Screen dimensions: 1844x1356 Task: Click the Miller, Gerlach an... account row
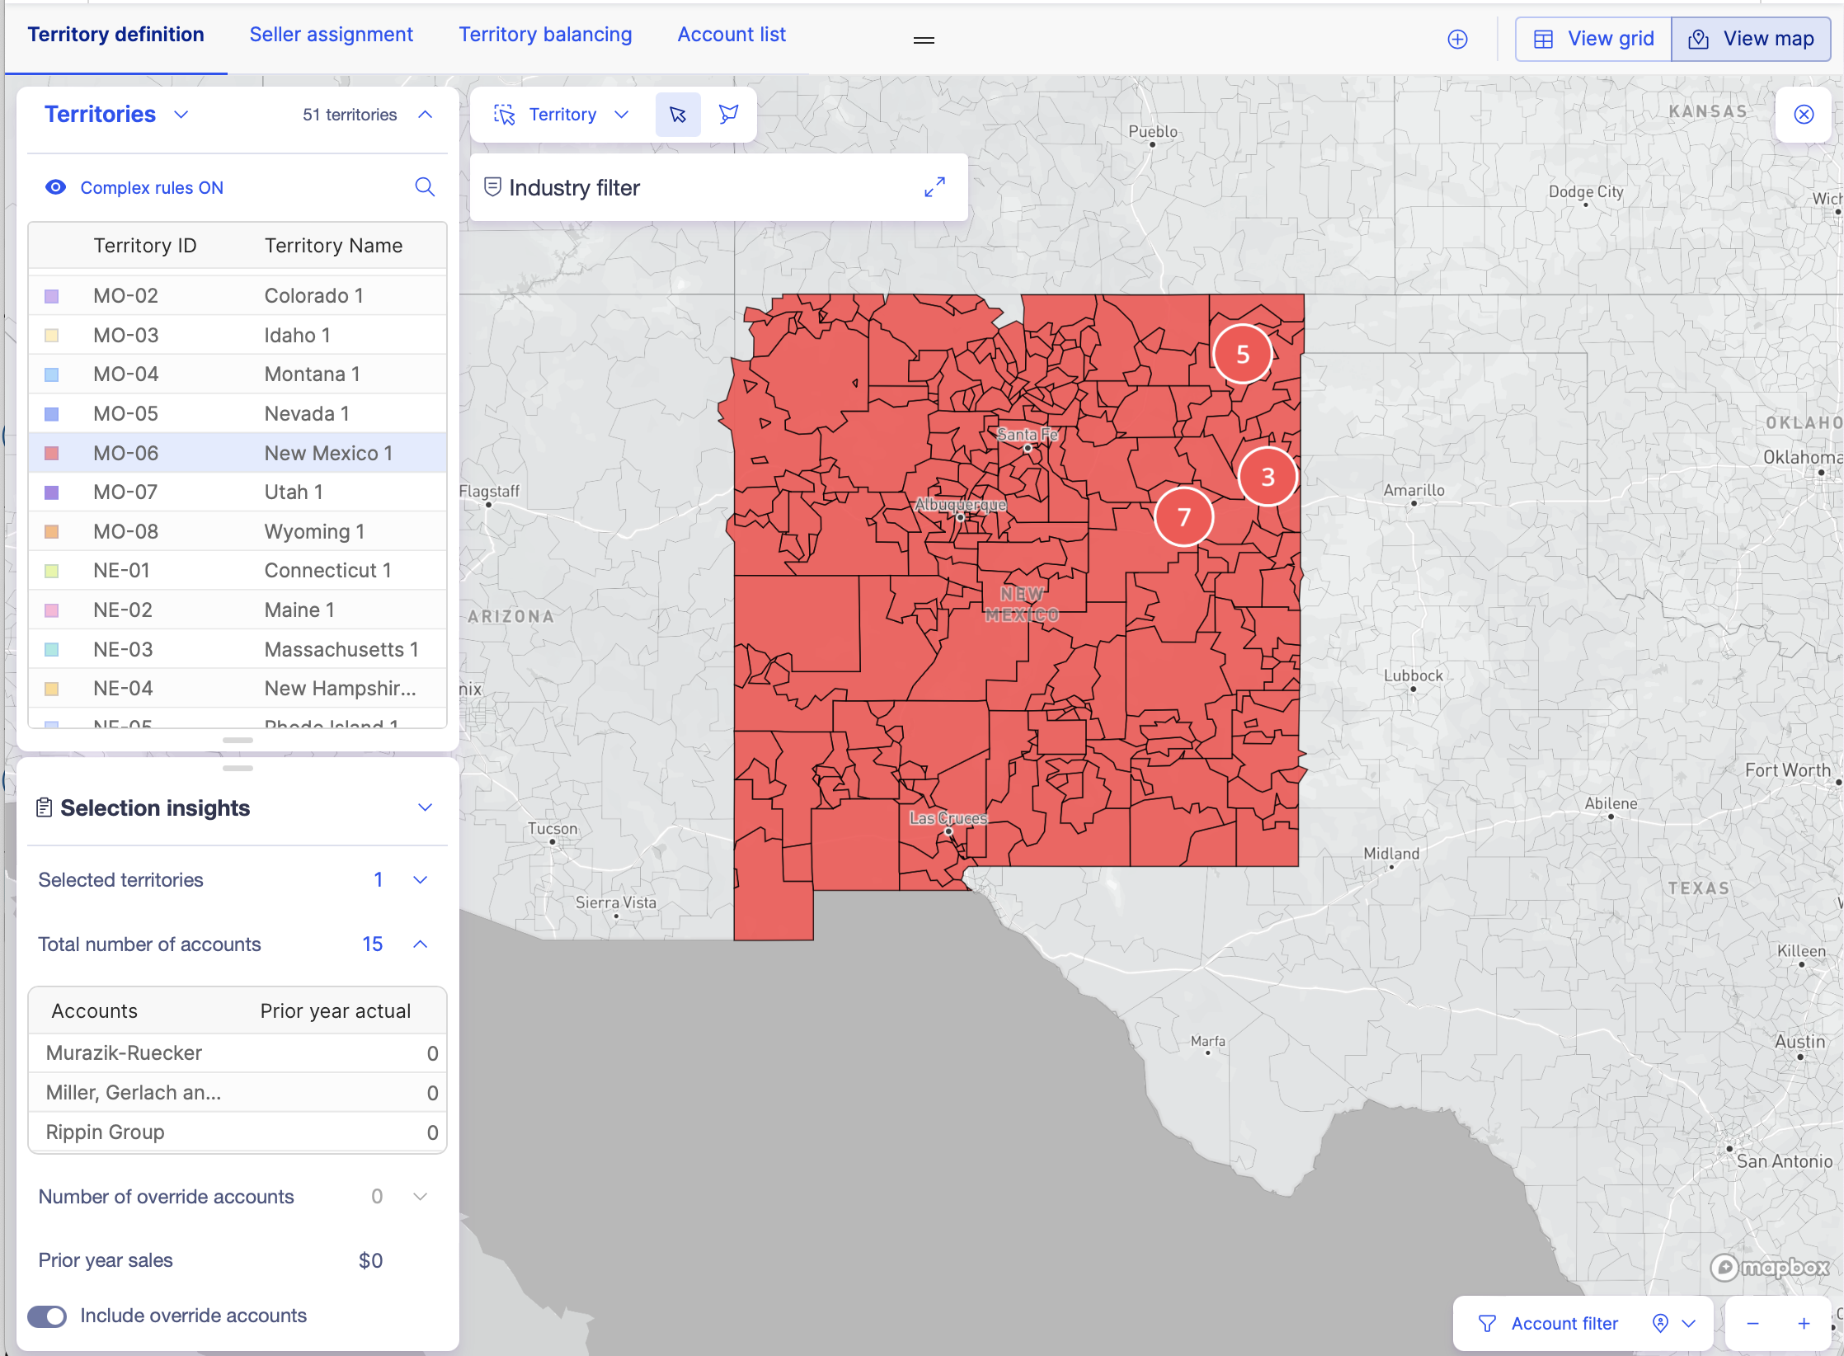238,1093
